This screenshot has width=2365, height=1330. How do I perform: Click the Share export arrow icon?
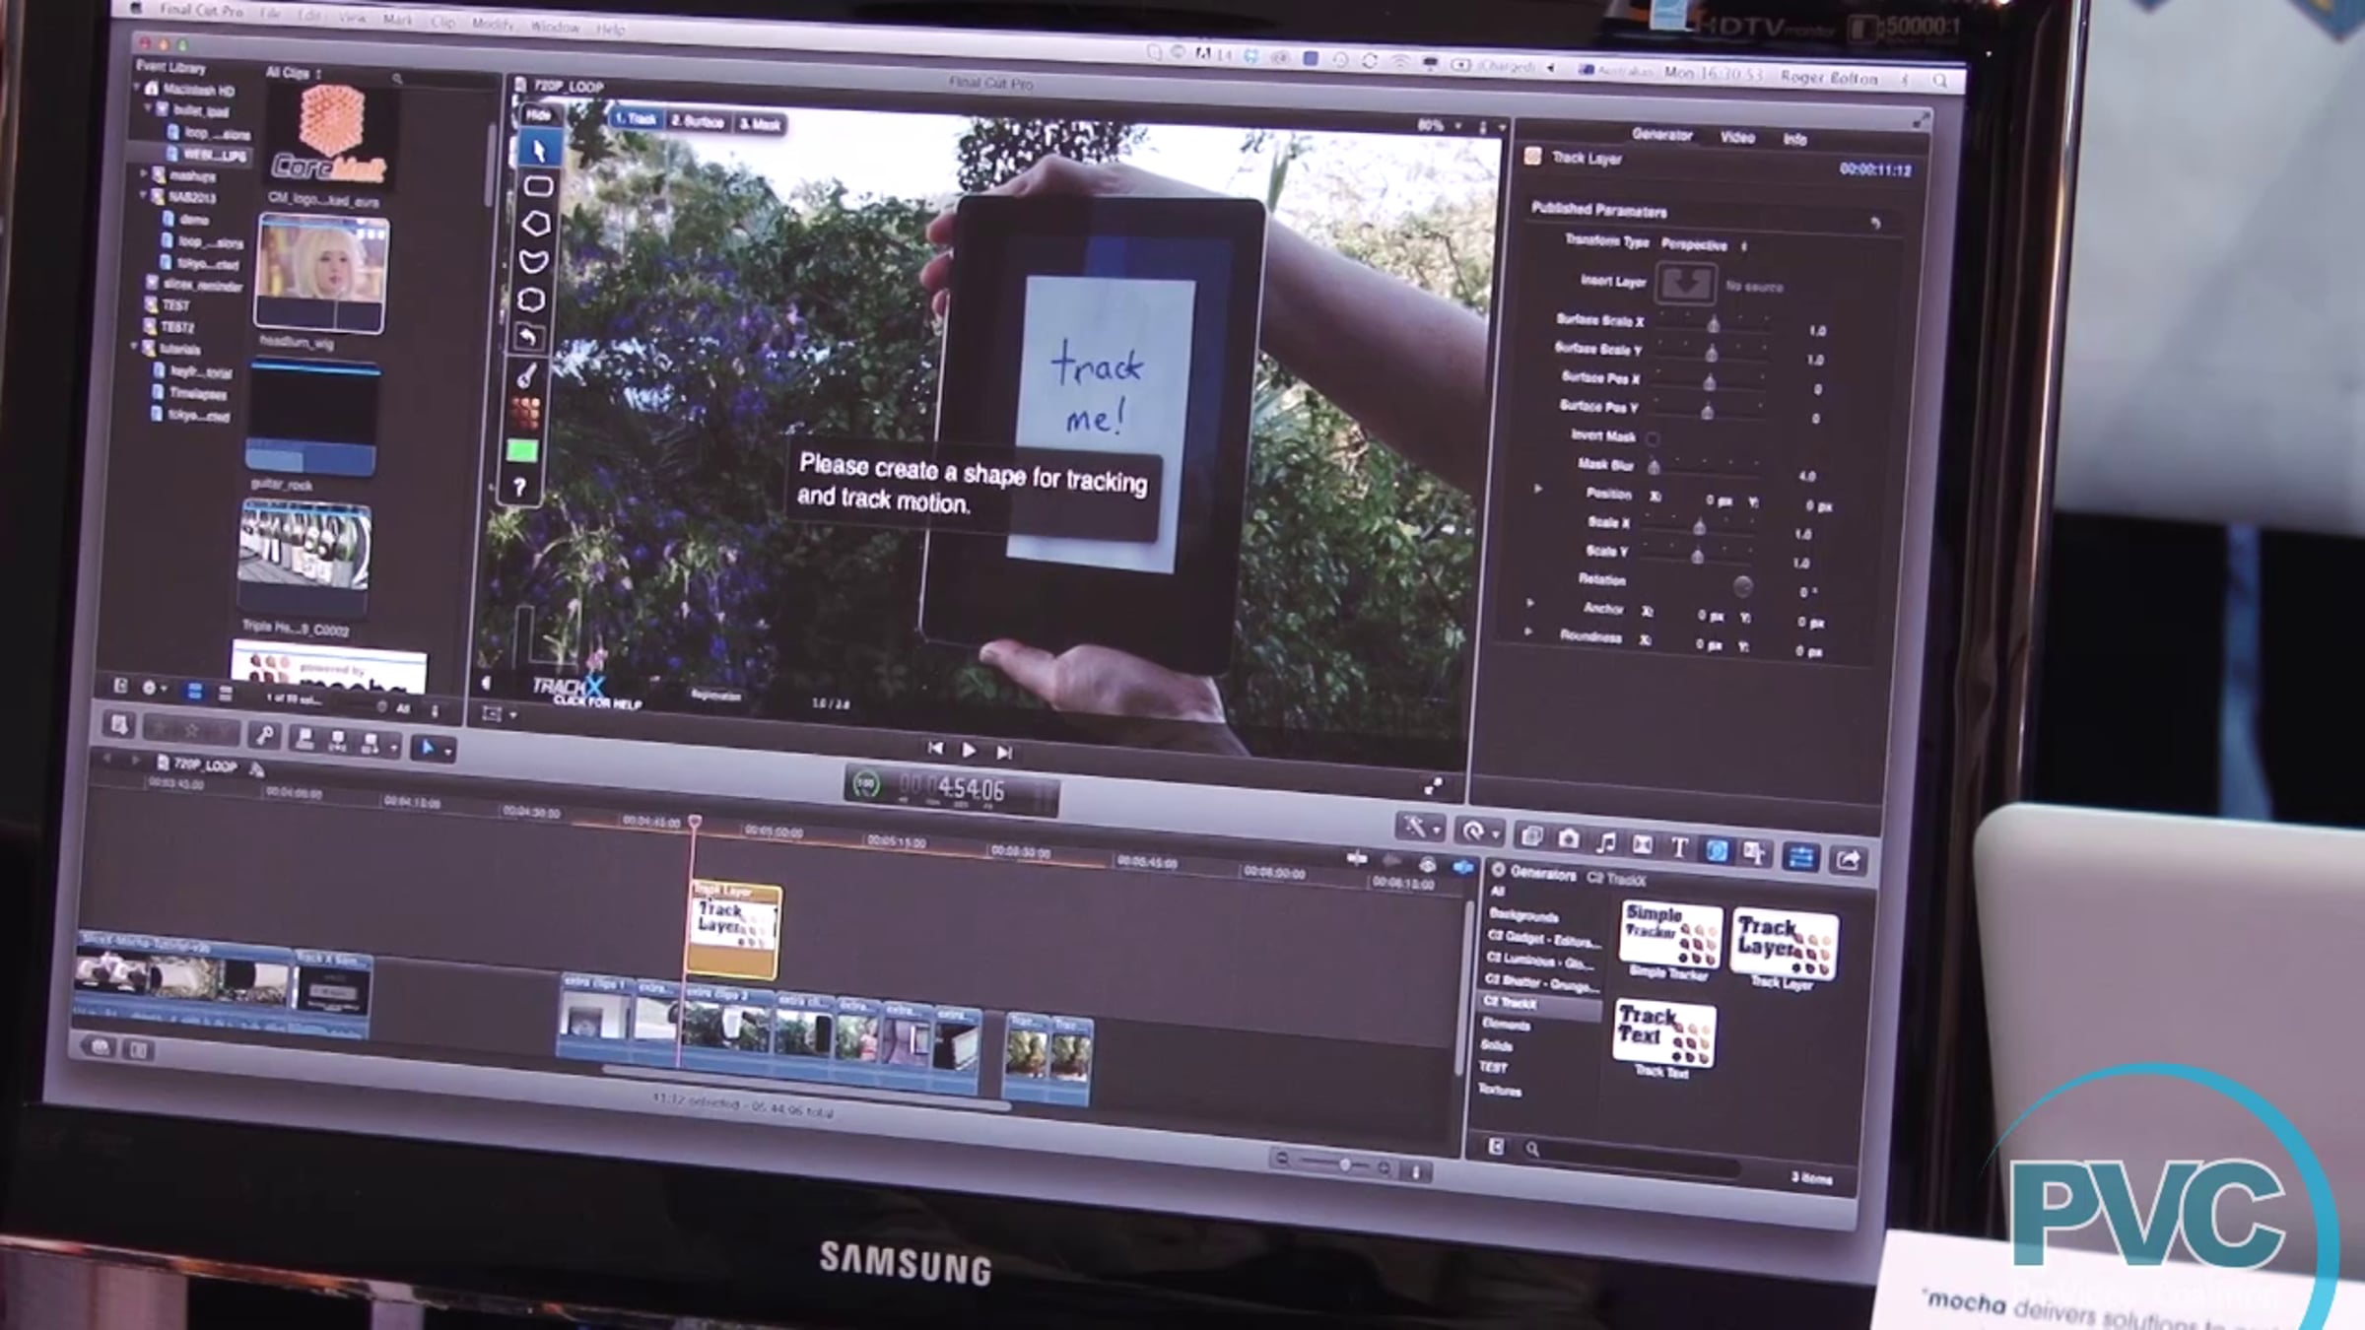tap(1848, 861)
